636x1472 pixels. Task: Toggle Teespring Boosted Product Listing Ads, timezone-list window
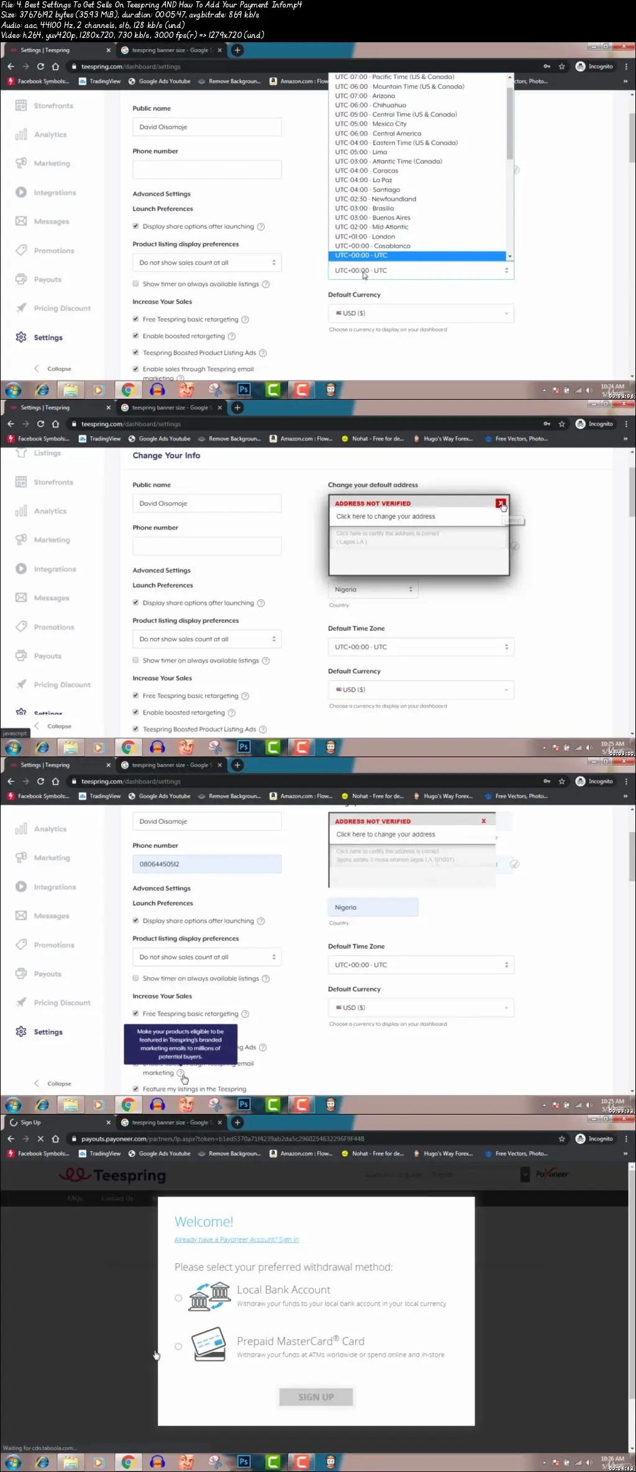[x=135, y=352]
